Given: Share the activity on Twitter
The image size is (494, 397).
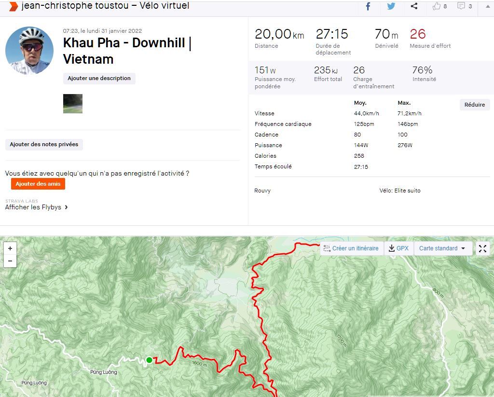Looking at the screenshot, I should coord(391,6).
